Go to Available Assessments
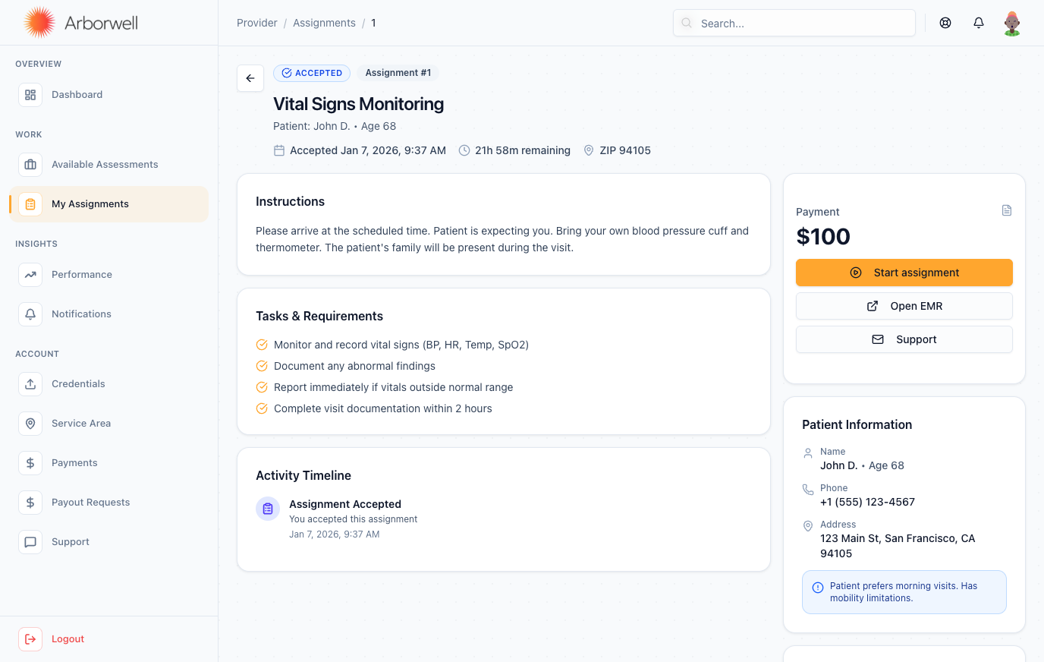Image resolution: width=1044 pixels, height=662 pixels. coord(105,165)
